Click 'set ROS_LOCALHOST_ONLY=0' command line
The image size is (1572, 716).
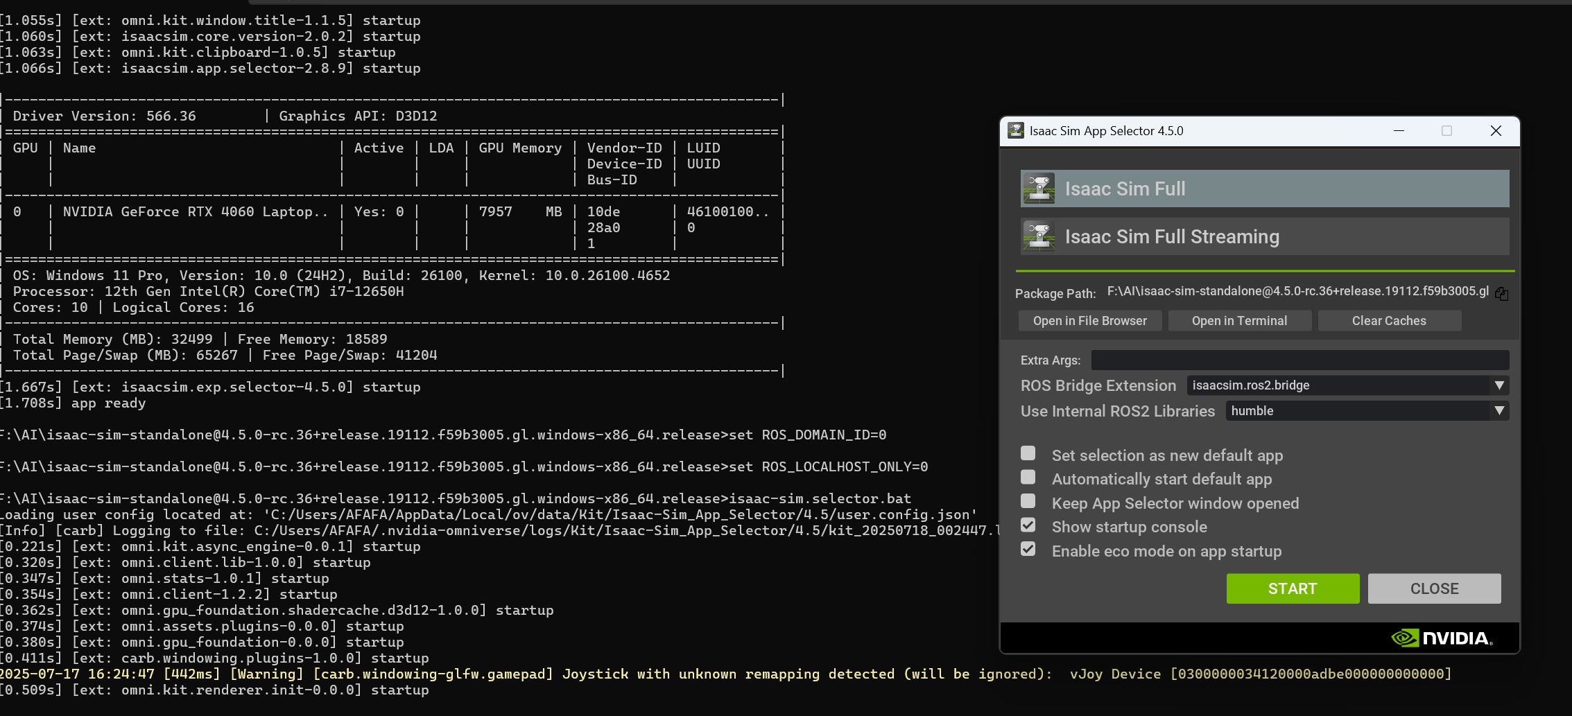pos(828,466)
